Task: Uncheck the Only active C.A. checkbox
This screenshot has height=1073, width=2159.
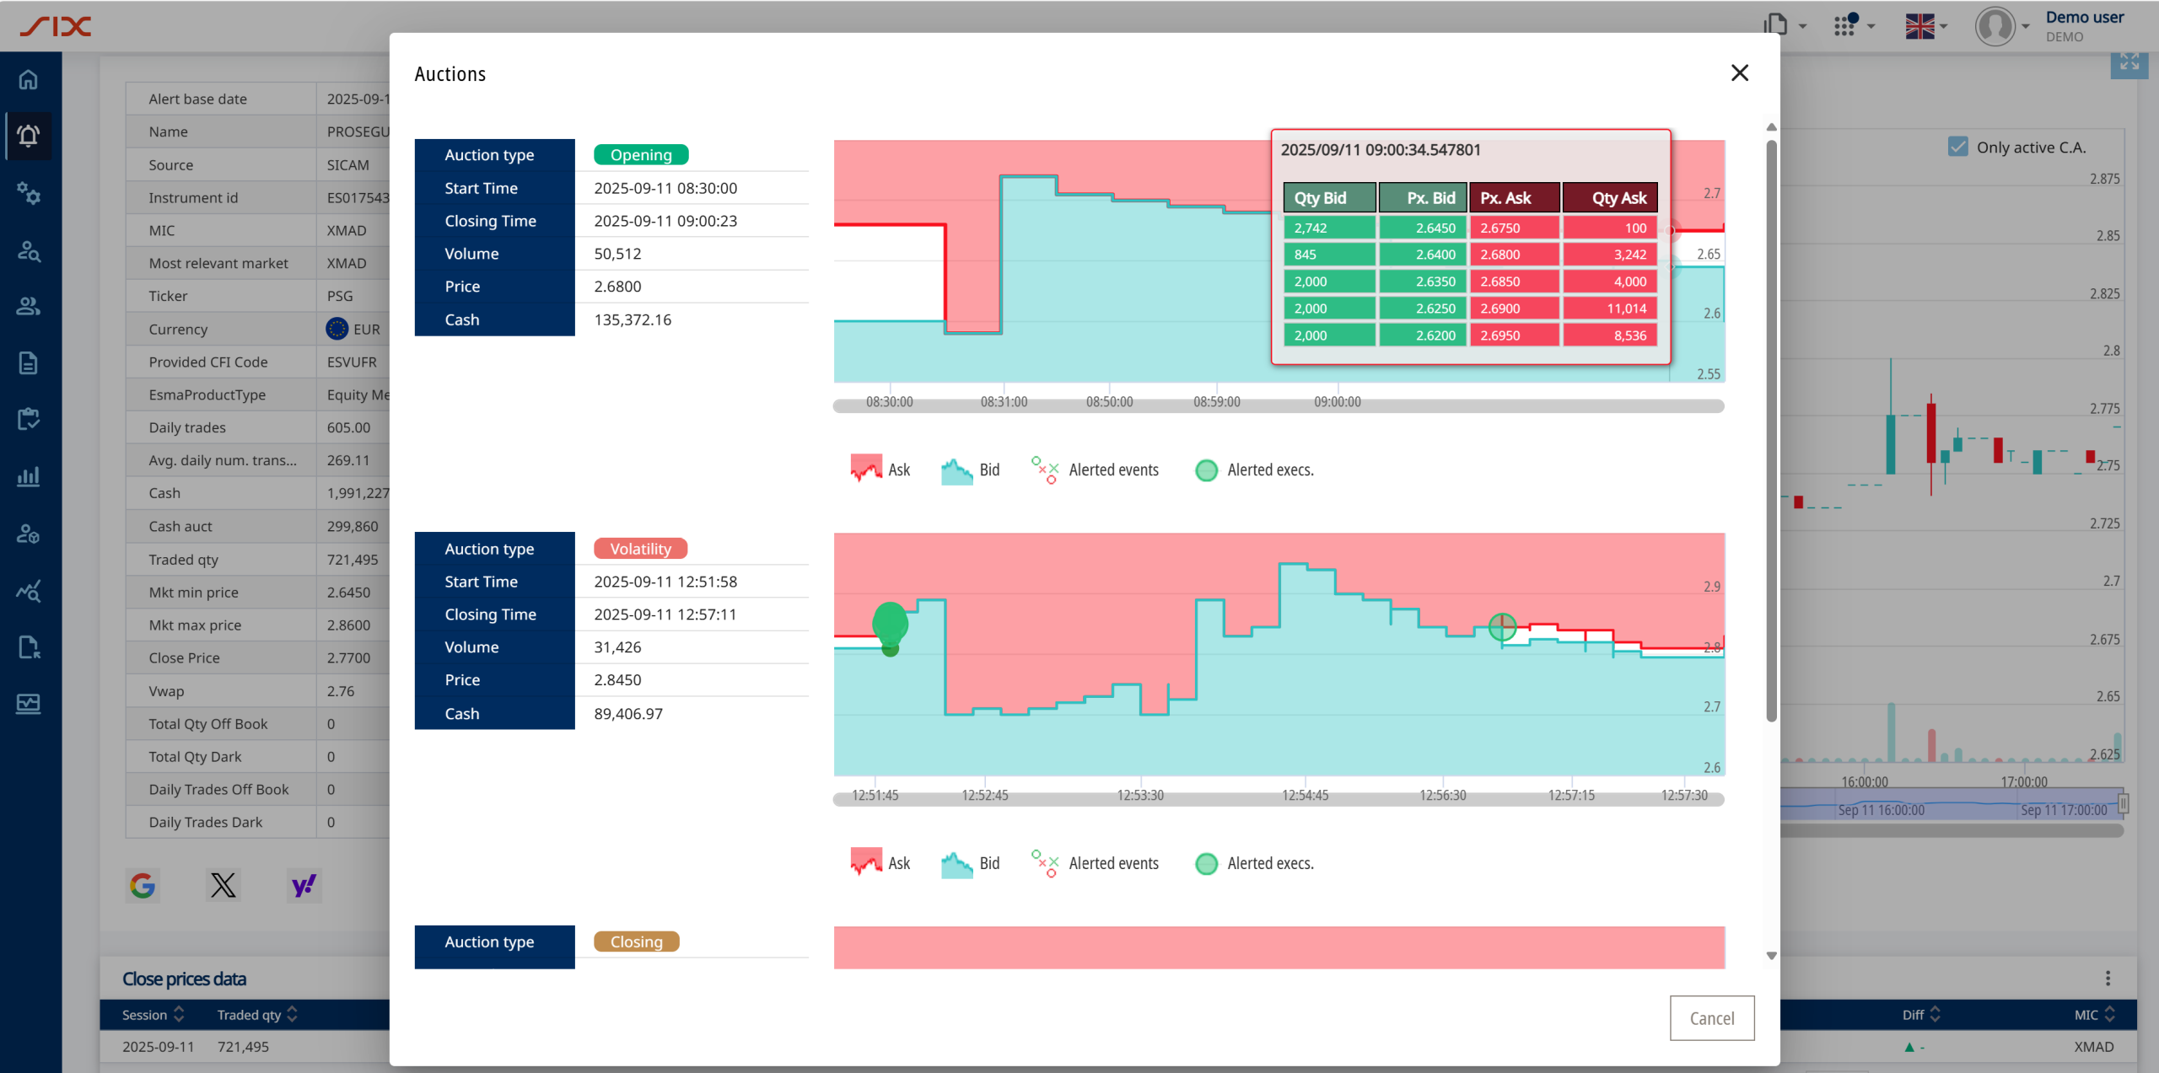Action: point(1957,147)
